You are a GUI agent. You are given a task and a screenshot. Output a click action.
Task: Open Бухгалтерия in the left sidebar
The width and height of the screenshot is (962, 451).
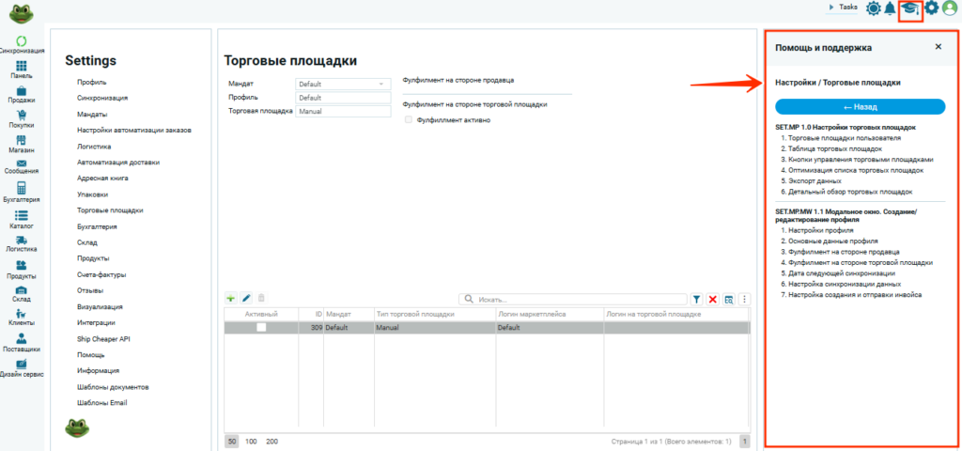[21, 193]
